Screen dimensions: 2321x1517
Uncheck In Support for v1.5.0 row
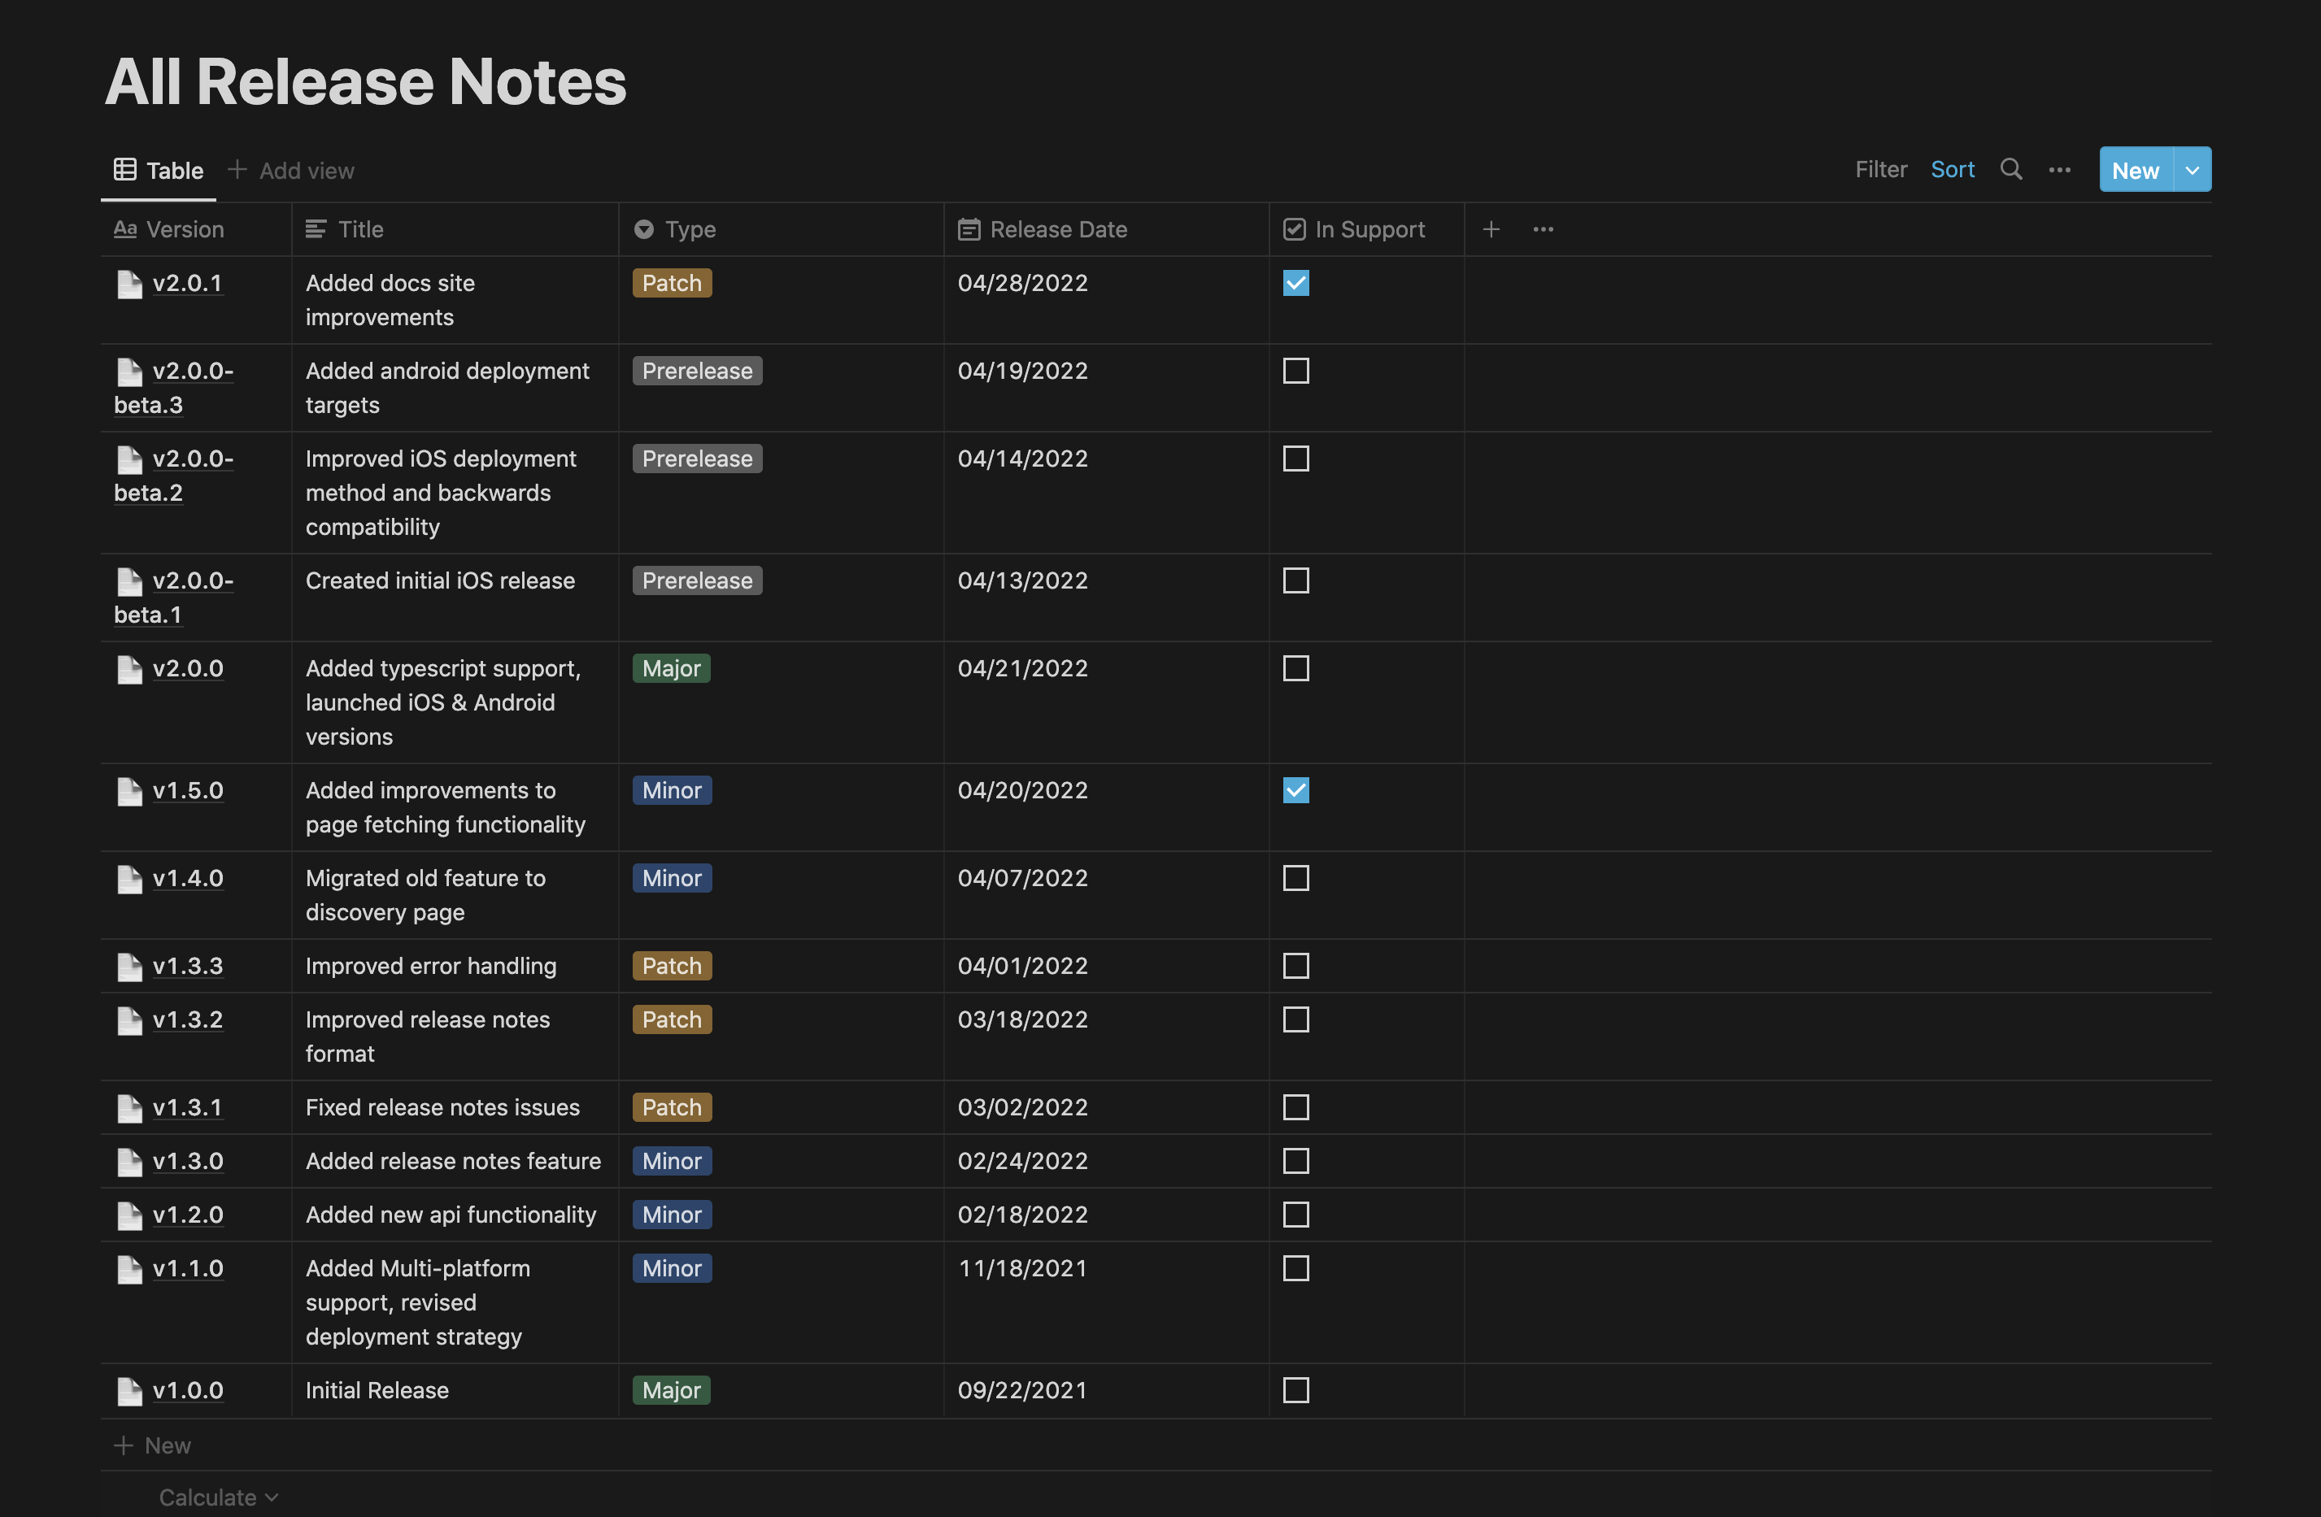(1295, 791)
